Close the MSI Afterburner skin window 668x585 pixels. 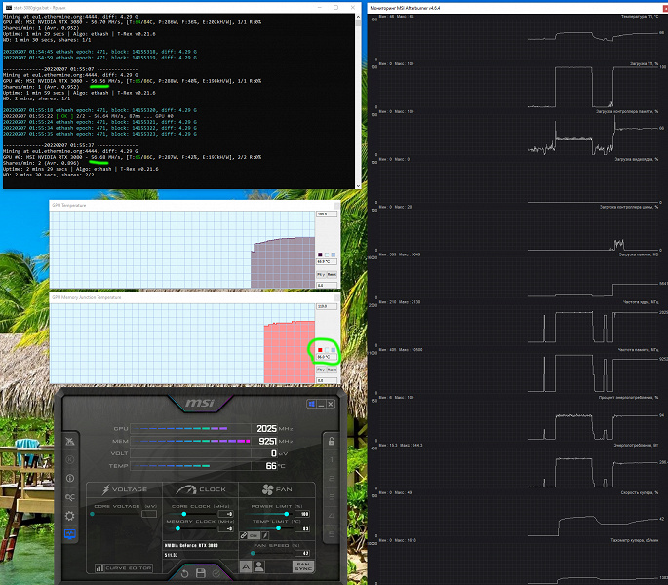point(331,404)
